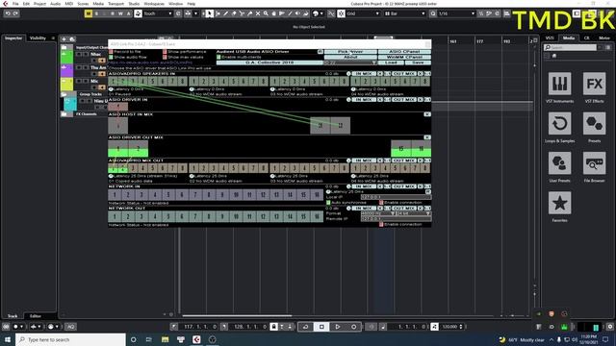Toggle the W write automation button
The image size is (616, 346).
[120, 13]
